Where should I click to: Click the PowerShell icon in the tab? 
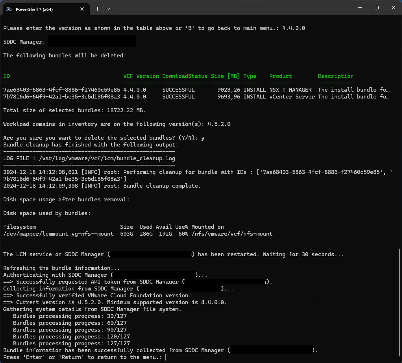pos(9,9)
